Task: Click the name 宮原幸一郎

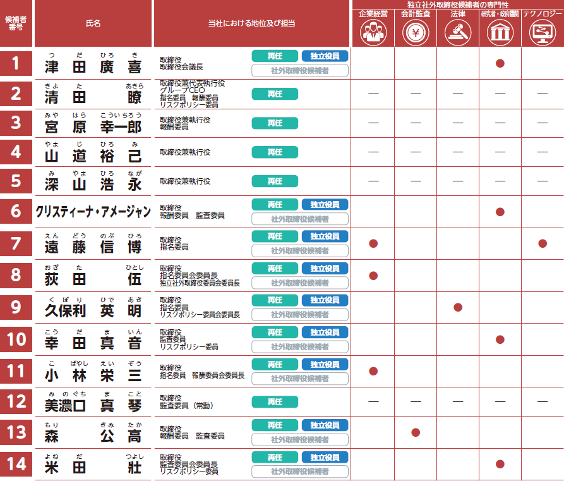Action: click(93, 127)
